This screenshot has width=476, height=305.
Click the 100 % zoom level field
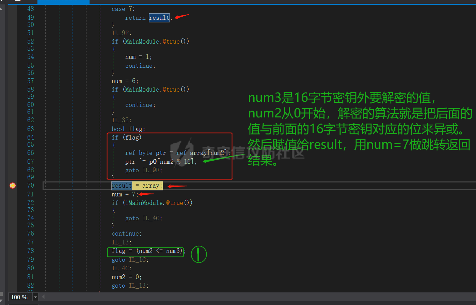tap(20, 297)
